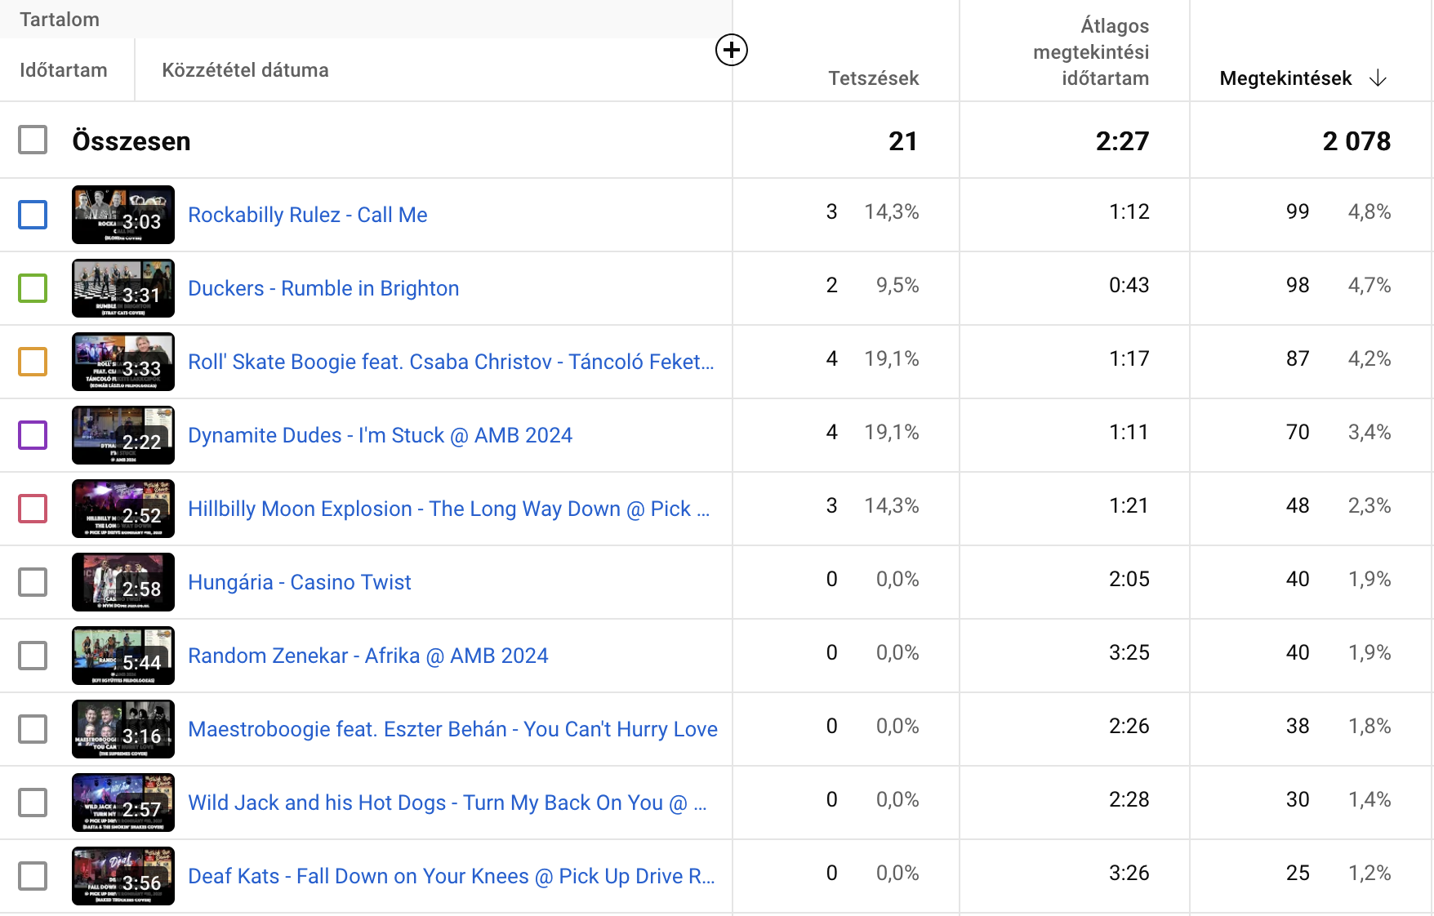Image resolution: width=1434 pixels, height=916 pixels.
Task: Click the Megtekintések sort arrow icon
Action: (1378, 78)
